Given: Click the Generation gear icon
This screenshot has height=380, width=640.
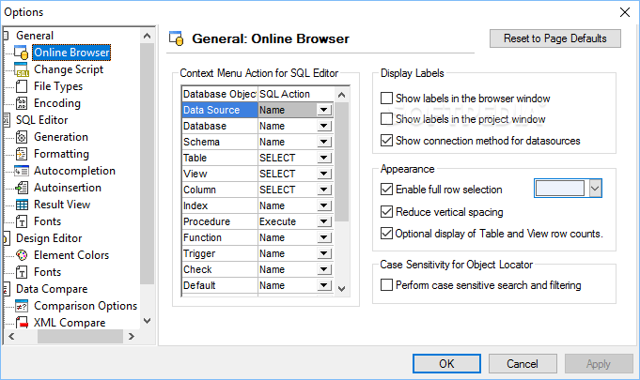Looking at the screenshot, I should (22, 137).
